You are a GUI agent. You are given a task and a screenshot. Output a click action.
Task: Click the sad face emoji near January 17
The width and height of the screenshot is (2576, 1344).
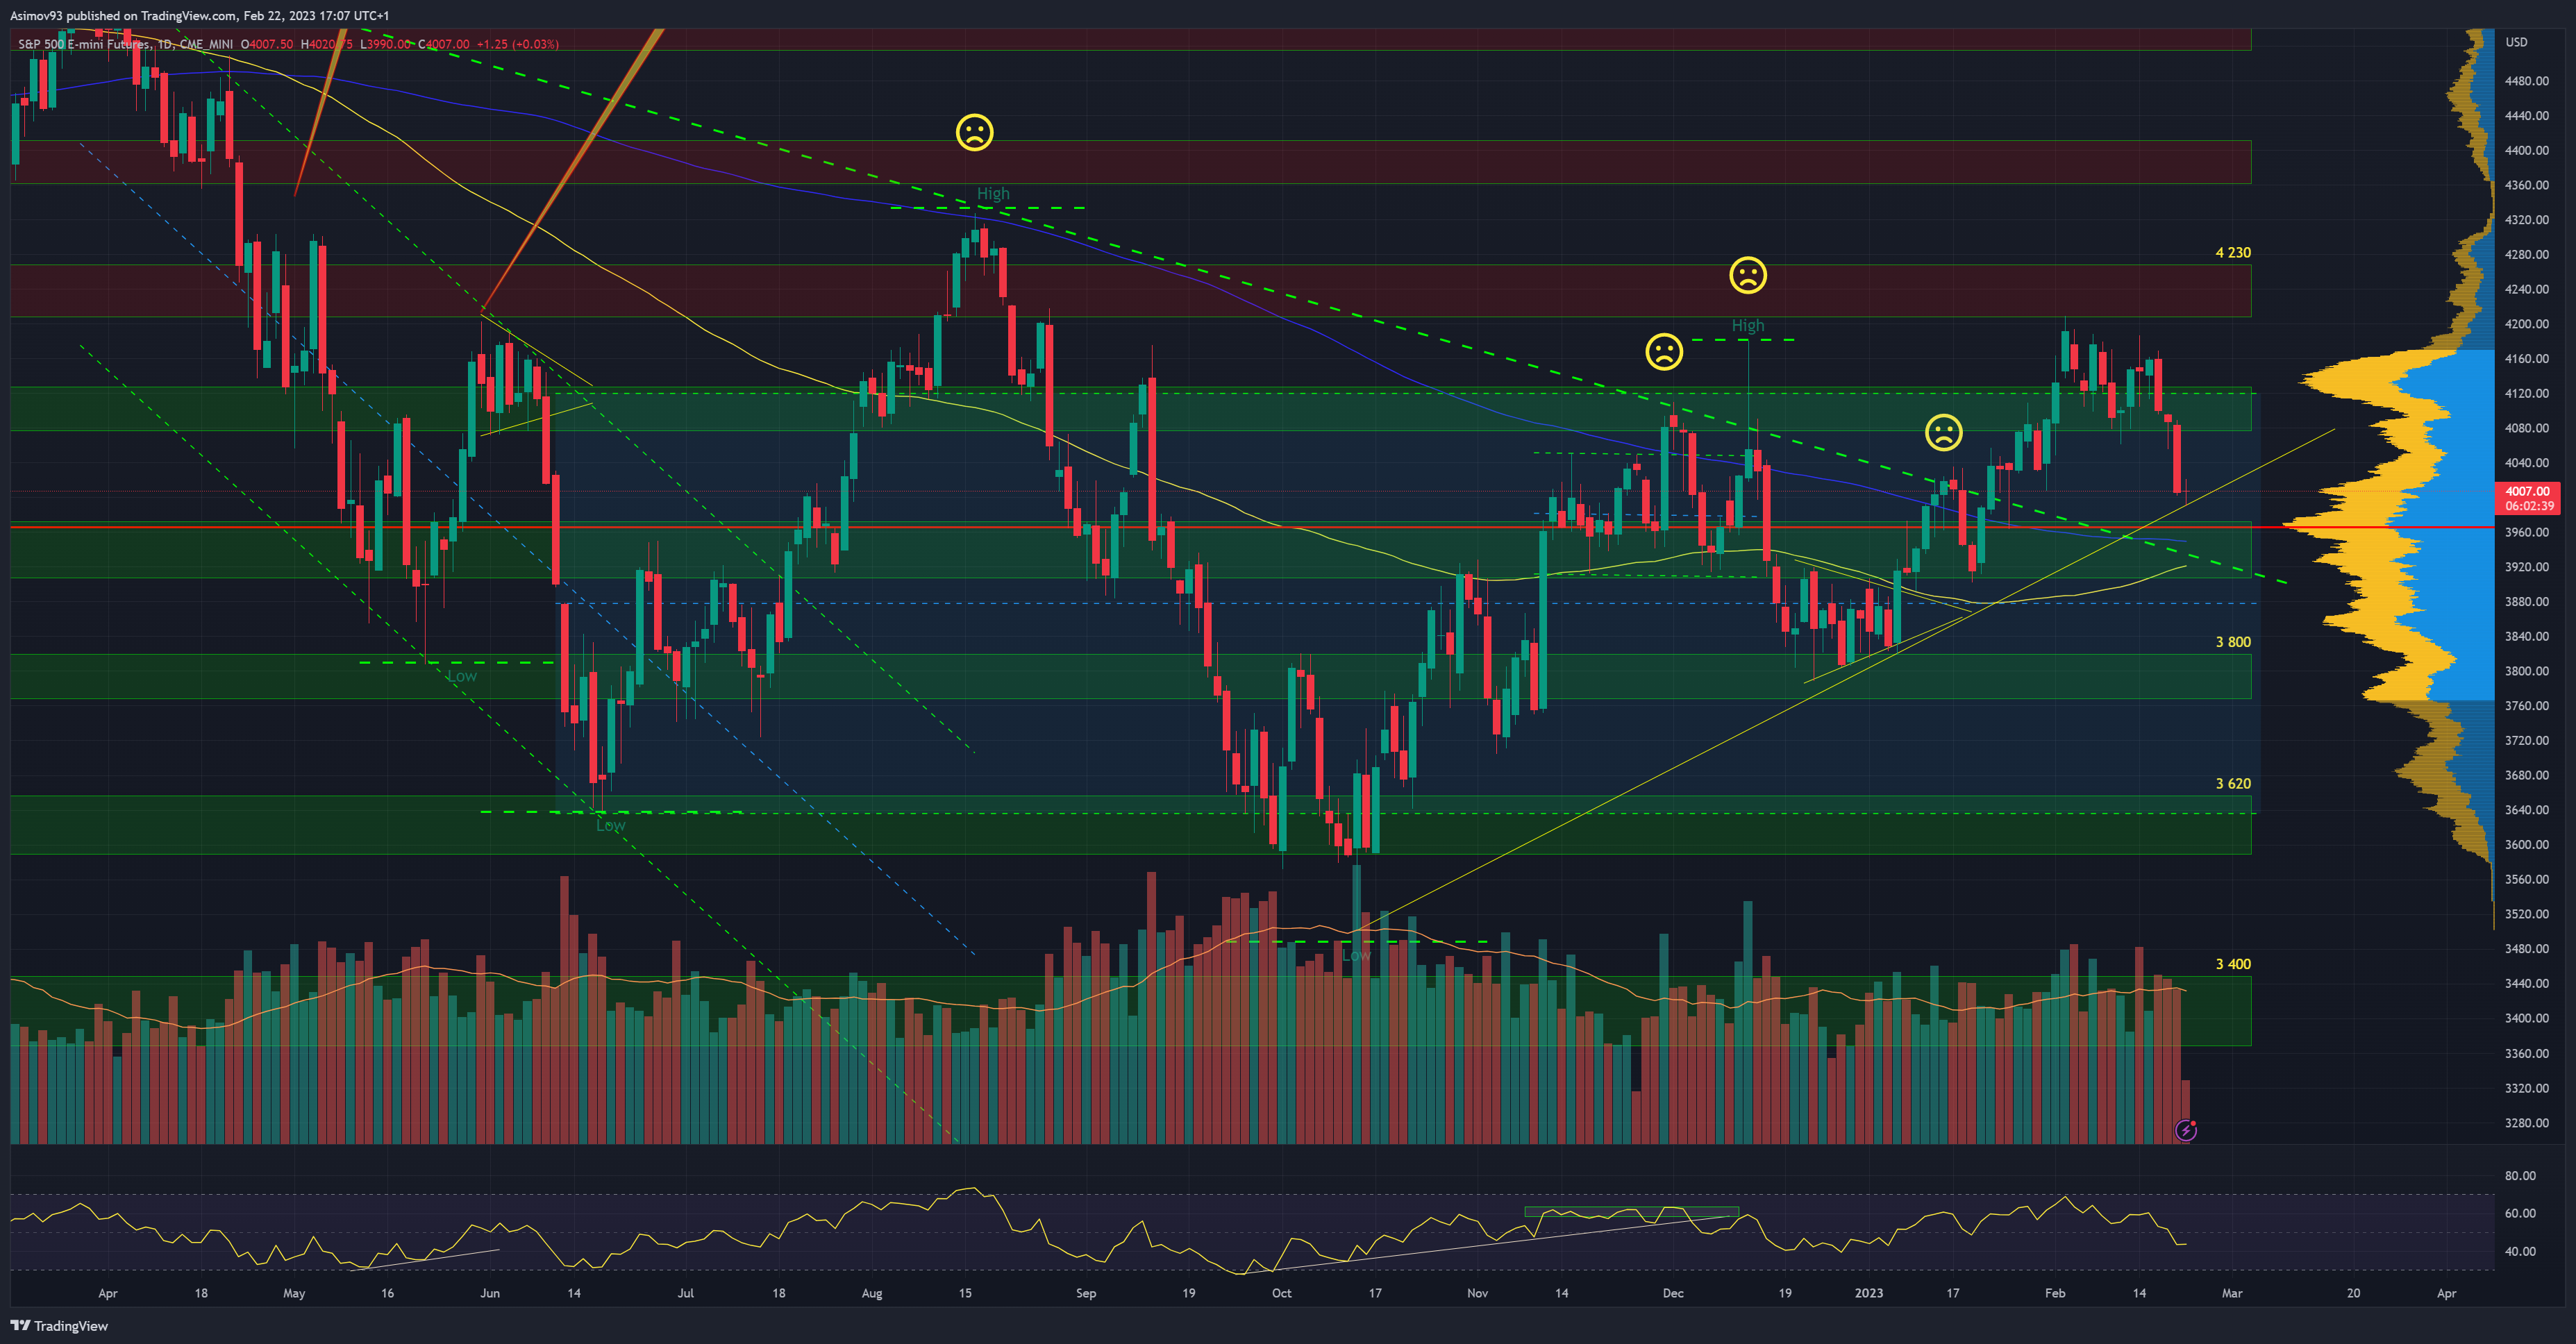point(1943,432)
